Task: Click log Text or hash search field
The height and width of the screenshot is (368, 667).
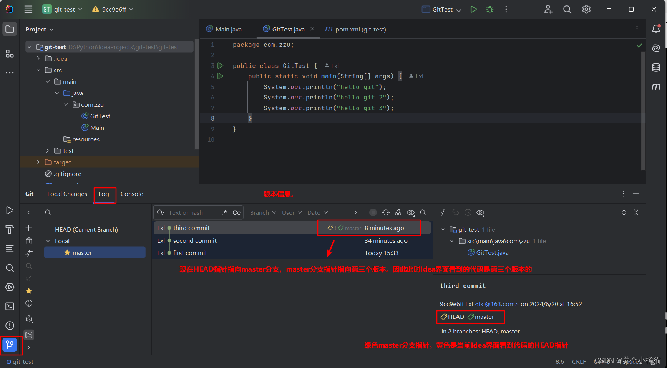Action: tap(194, 212)
